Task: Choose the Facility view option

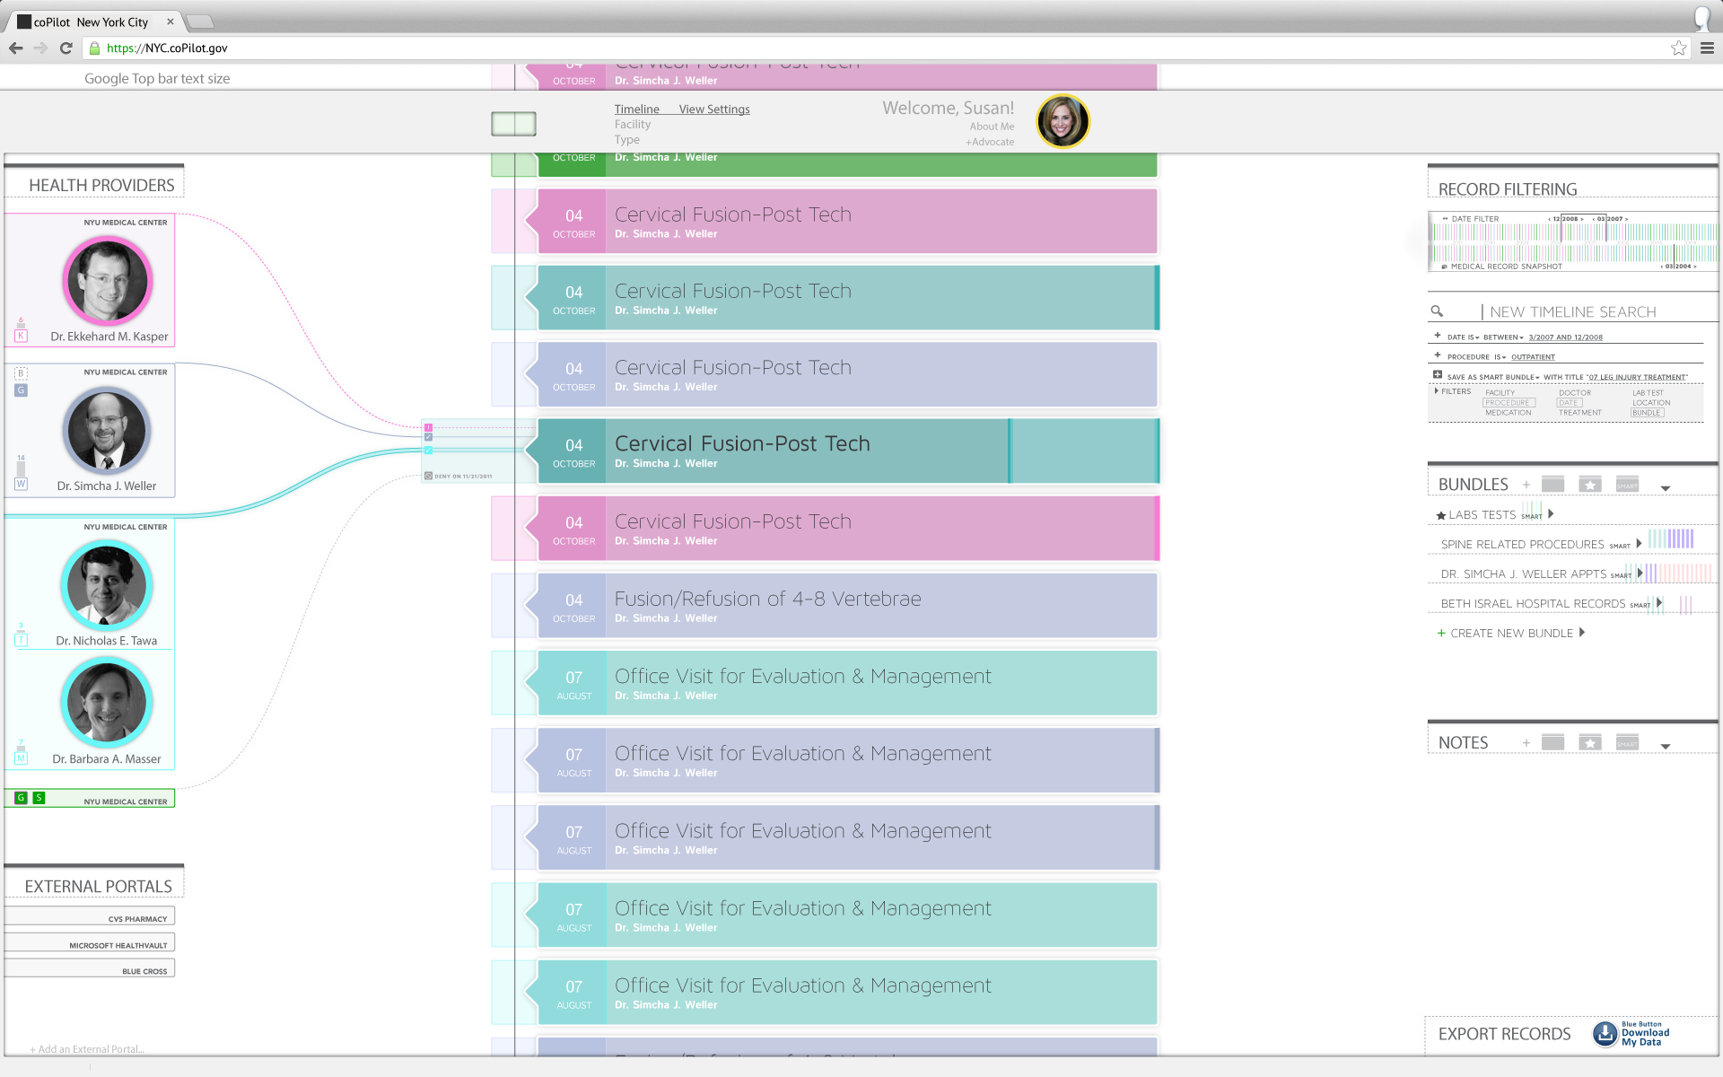Action: (633, 125)
